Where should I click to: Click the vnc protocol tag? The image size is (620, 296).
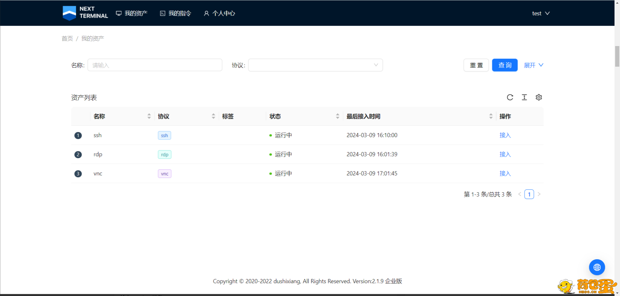[165, 174]
